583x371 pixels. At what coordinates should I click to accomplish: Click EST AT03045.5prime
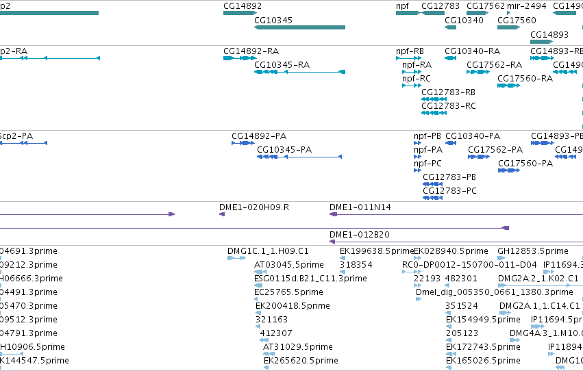[x=262, y=272]
